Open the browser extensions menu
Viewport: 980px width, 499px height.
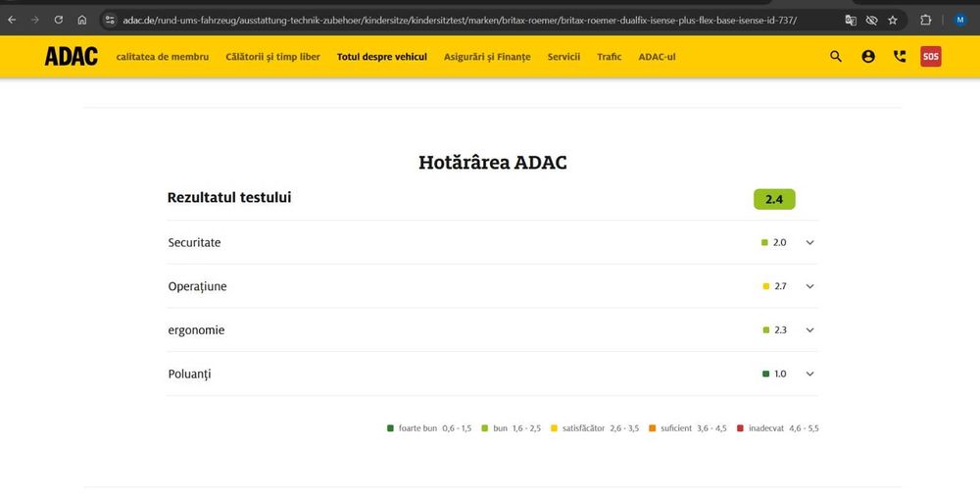pos(926,20)
